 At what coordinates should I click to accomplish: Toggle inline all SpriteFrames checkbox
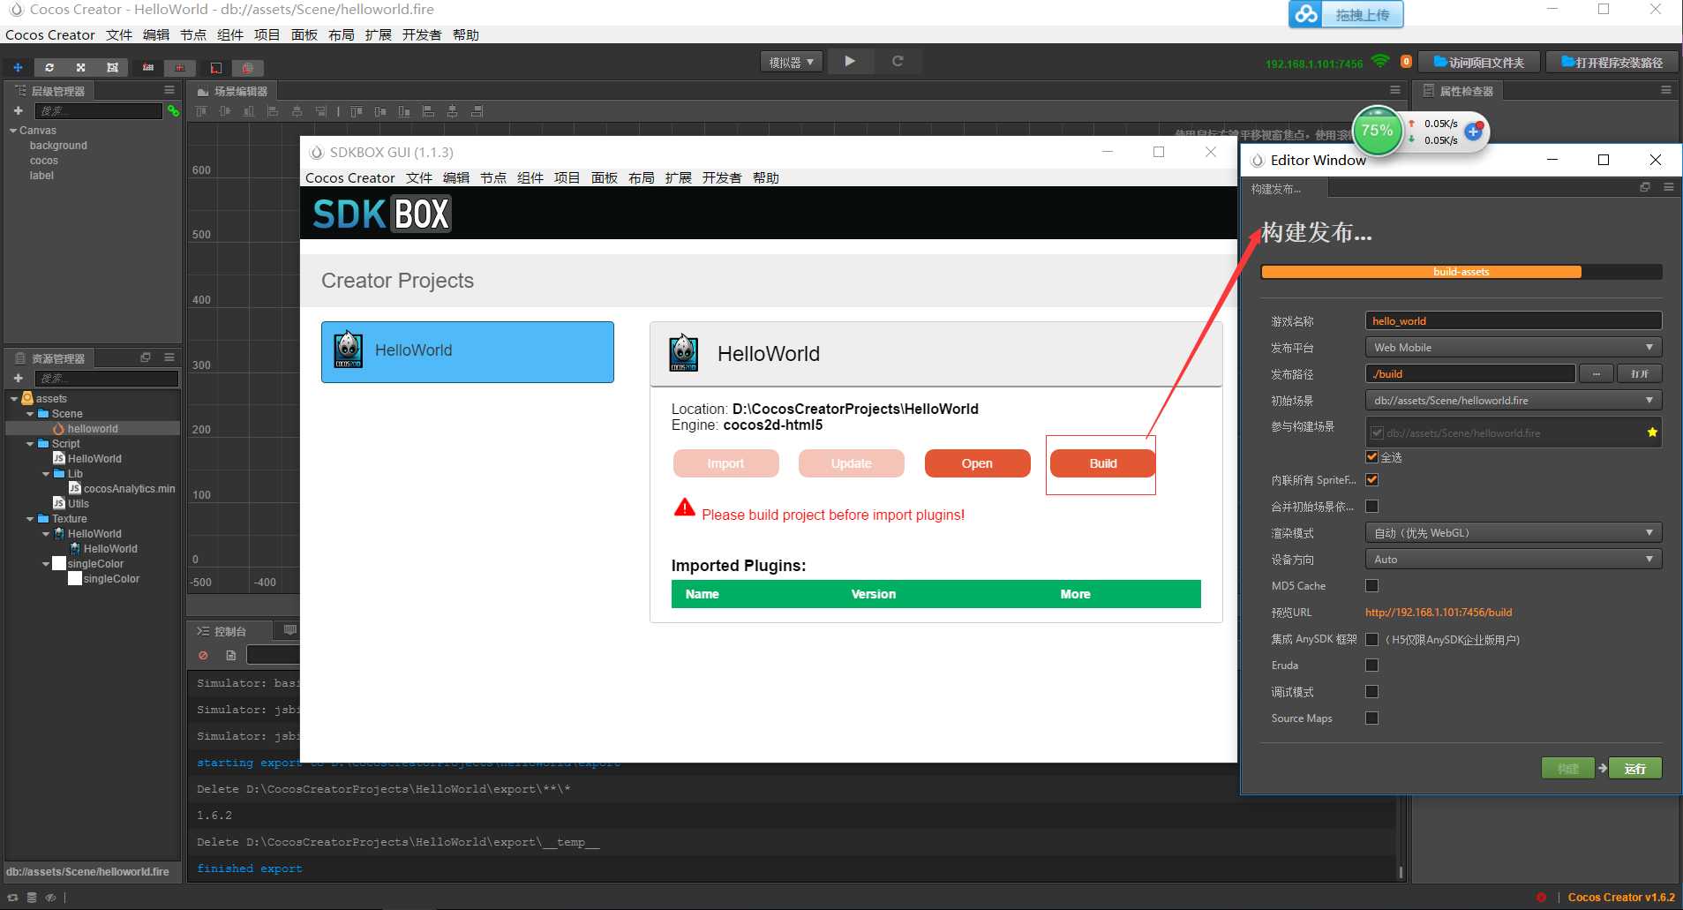tap(1371, 479)
